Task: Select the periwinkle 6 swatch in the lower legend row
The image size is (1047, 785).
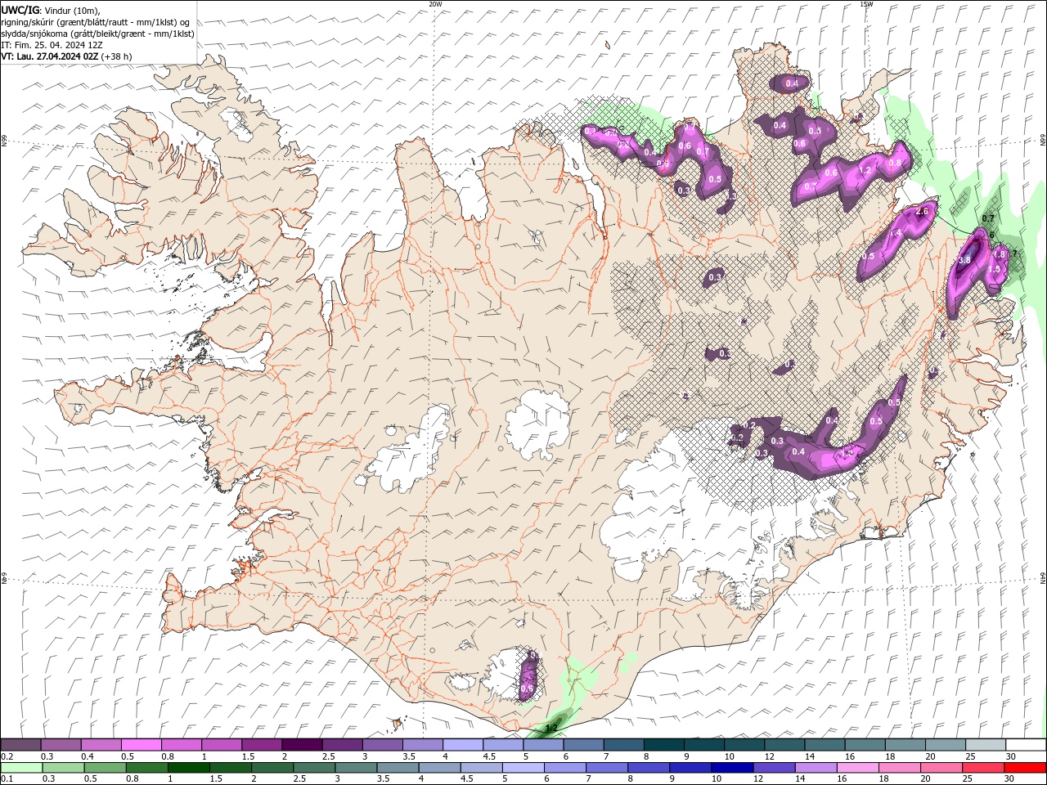Action: pos(564,768)
